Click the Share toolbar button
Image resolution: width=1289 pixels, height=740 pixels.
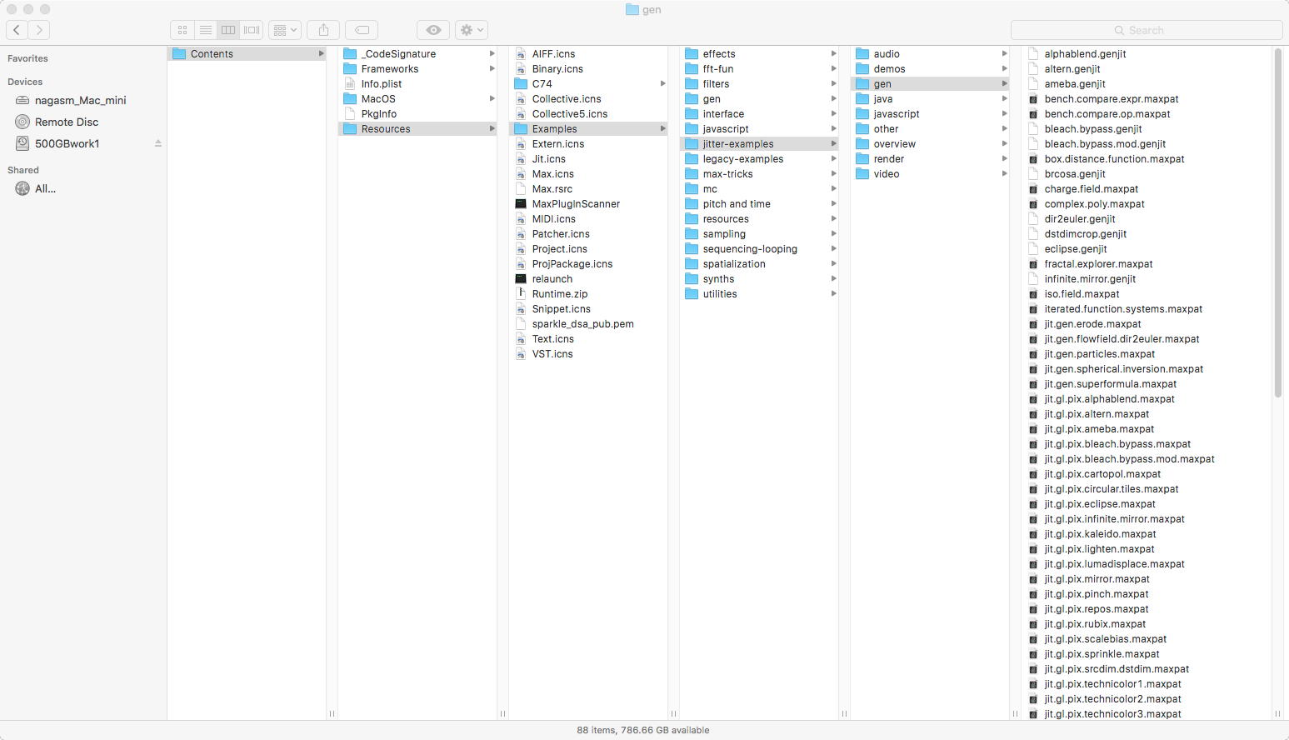[x=323, y=30]
